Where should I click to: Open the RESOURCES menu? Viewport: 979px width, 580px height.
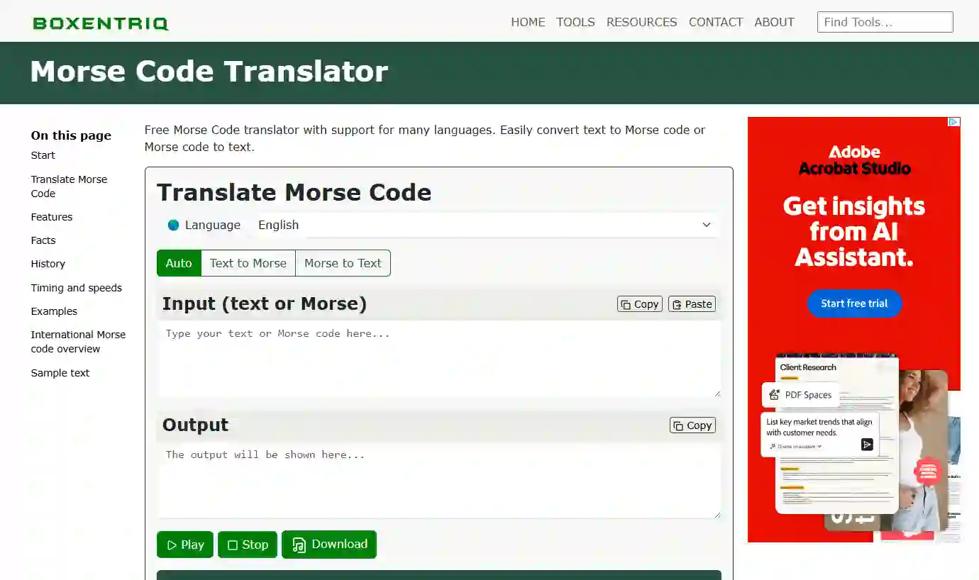click(x=641, y=22)
